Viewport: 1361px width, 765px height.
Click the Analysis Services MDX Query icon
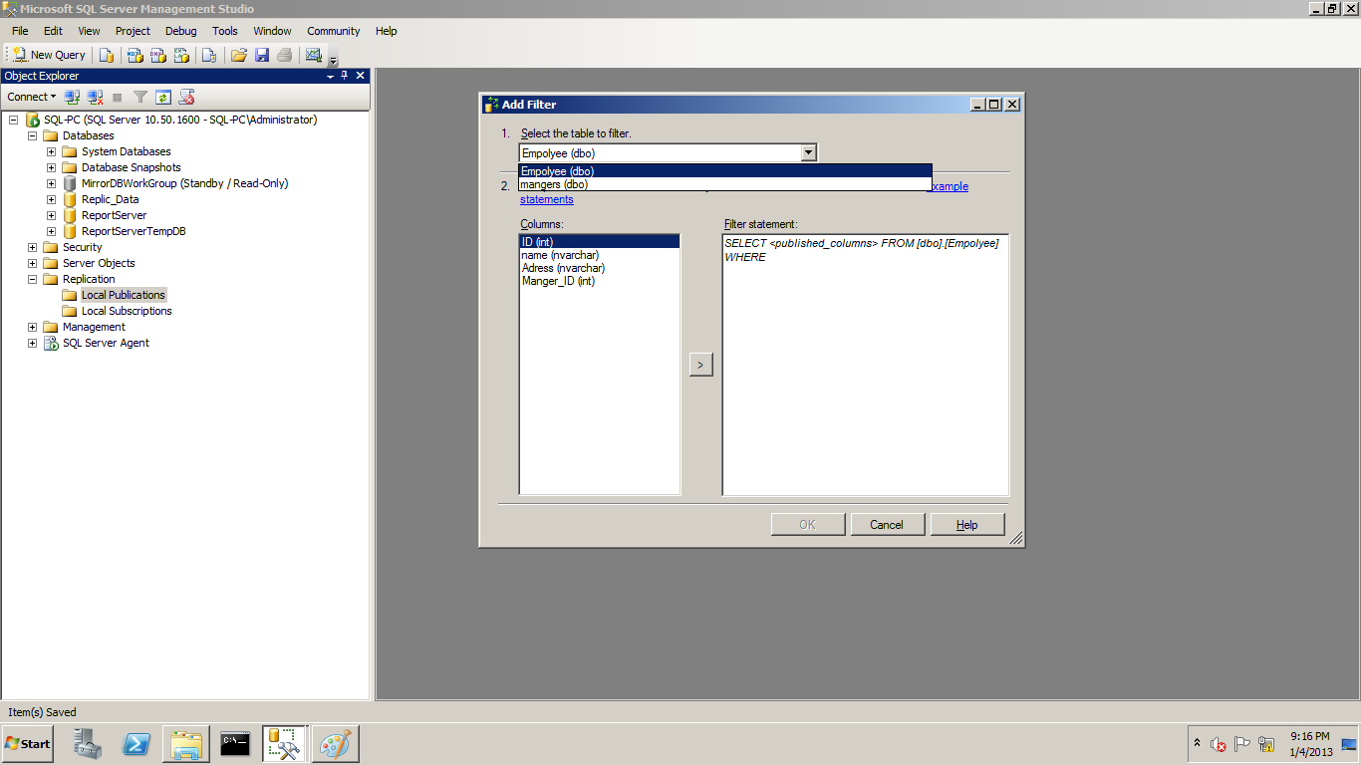[x=135, y=55]
